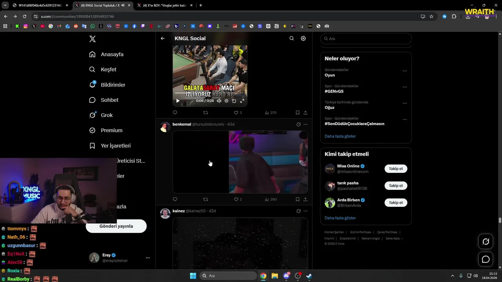The image size is (502, 282).
Task: Play the Galatasaray video
Action: point(178,101)
